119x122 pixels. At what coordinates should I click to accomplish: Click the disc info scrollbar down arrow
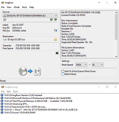tap(116, 56)
